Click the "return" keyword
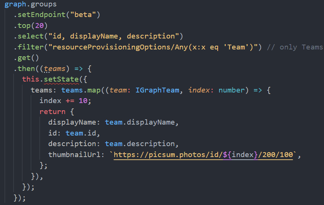 [x=53, y=112]
